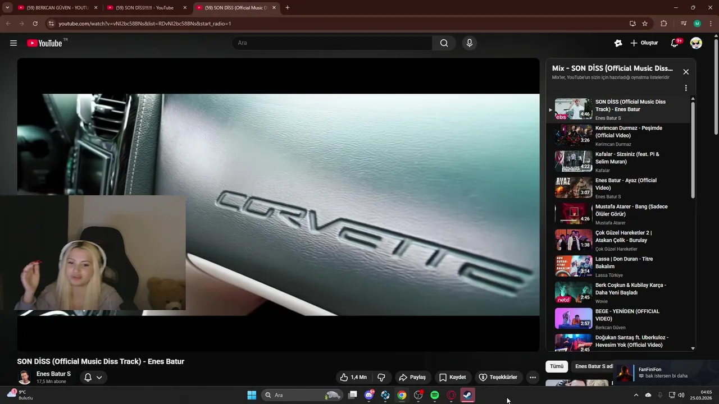Open the YouTube account avatar menu
The width and height of the screenshot is (719, 404).
pos(696,43)
